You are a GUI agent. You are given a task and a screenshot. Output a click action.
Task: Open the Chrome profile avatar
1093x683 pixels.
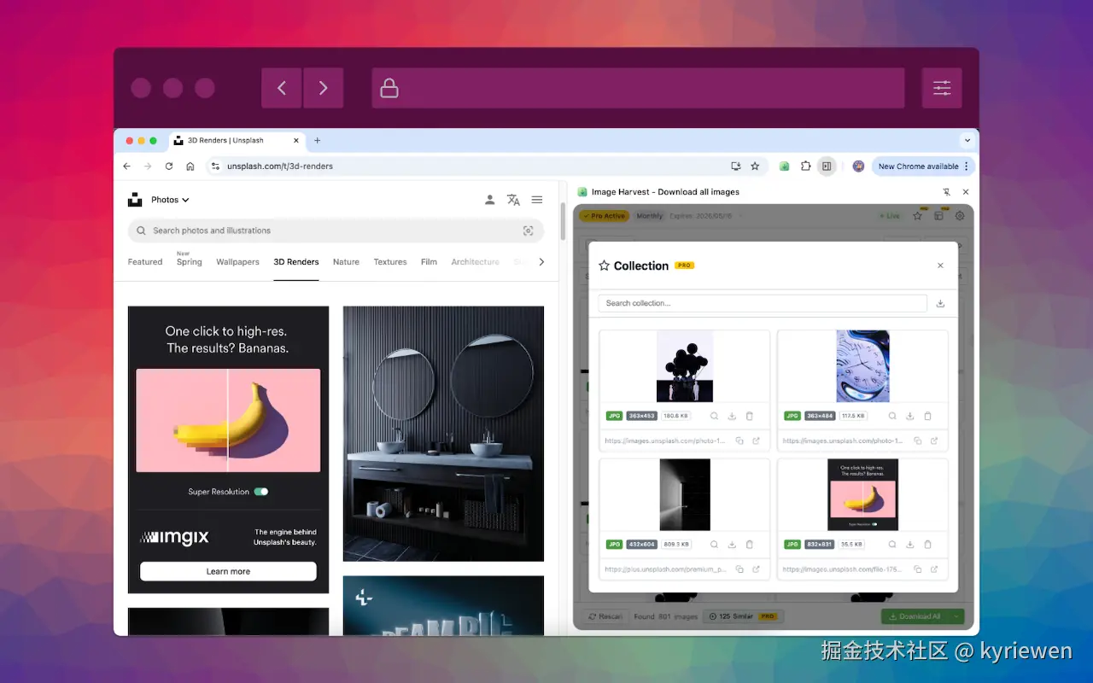pyautogui.click(x=858, y=166)
